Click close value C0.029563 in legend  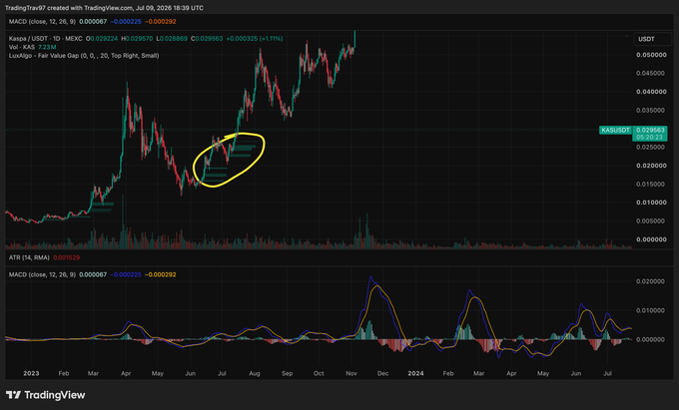point(207,39)
